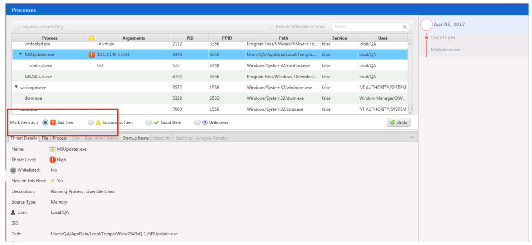The image size is (532, 245).
Task: Click the yellow Suspicious Item warning icon
Action: click(x=98, y=122)
